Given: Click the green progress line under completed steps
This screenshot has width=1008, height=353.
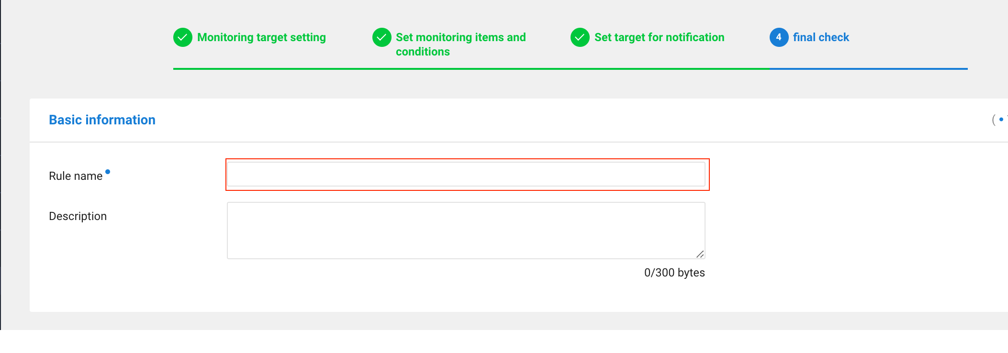Looking at the screenshot, I should tap(471, 69).
